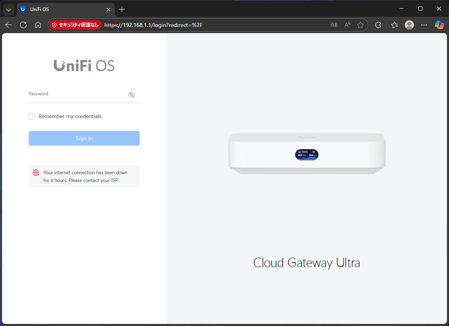The height and width of the screenshot is (326, 449).
Task: Add page to favorites with star icon
Action: tap(360, 25)
